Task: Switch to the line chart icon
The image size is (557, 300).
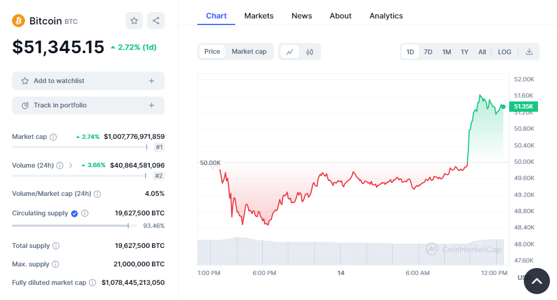Action: pyautogui.click(x=290, y=52)
